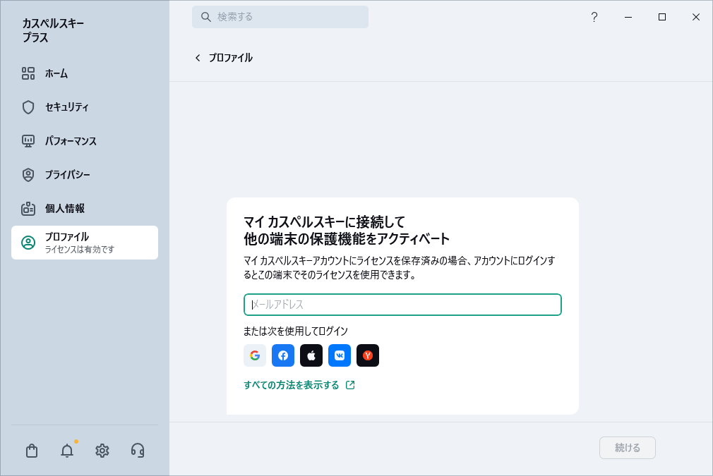The image size is (713, 476).
Task: Open notifications bell icon
Action: 67,451
